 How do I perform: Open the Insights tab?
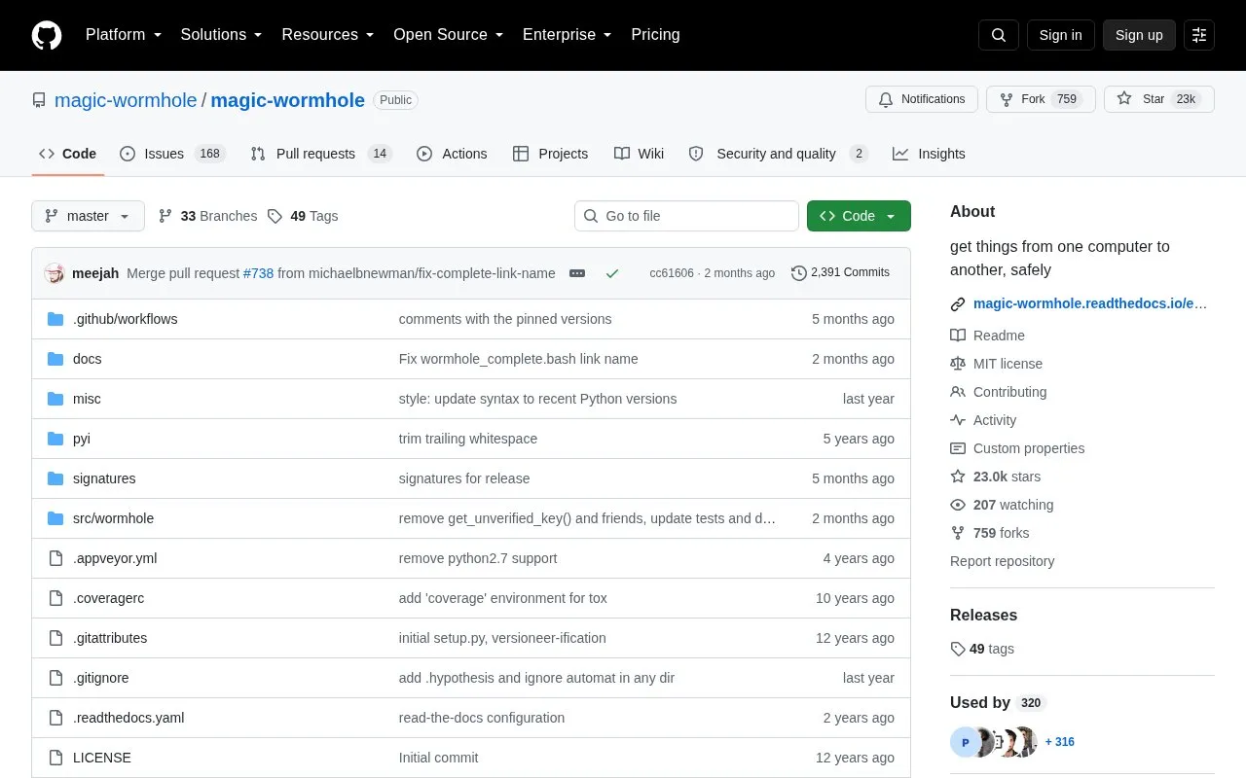[929, 154]
